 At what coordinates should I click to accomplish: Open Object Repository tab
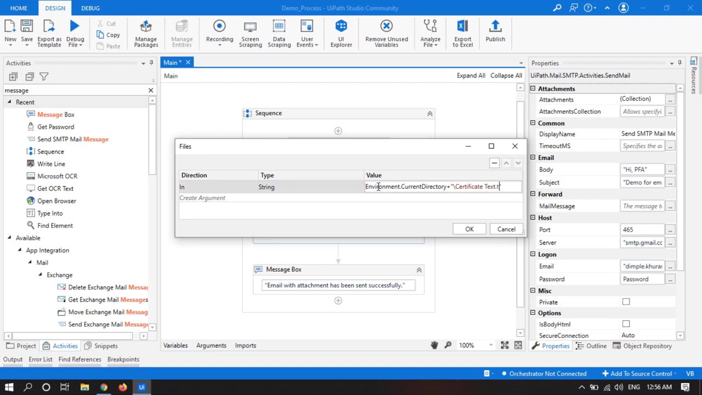[642, 346]
